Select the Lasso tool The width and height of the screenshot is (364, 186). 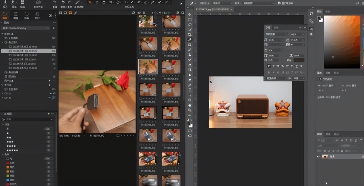(190, 25)
